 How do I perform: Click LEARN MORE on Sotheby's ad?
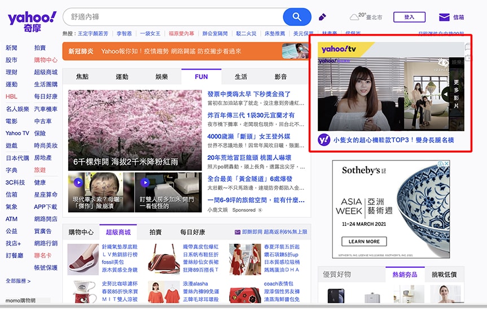click(364, 241)
